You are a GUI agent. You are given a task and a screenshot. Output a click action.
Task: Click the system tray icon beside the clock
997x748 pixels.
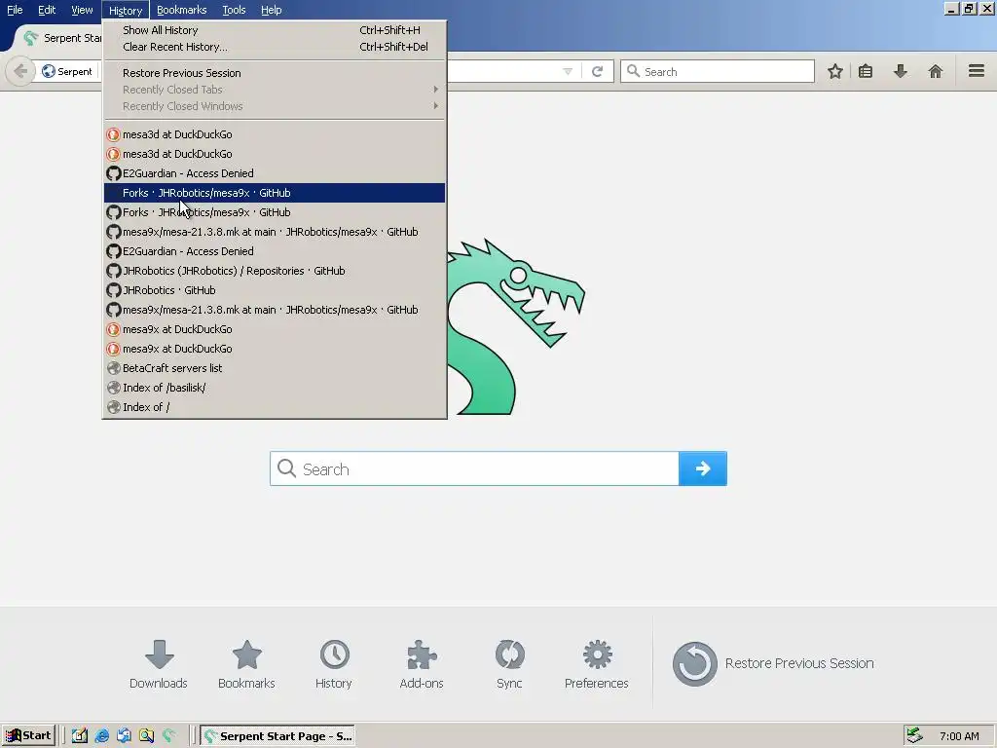coord(914,736)
